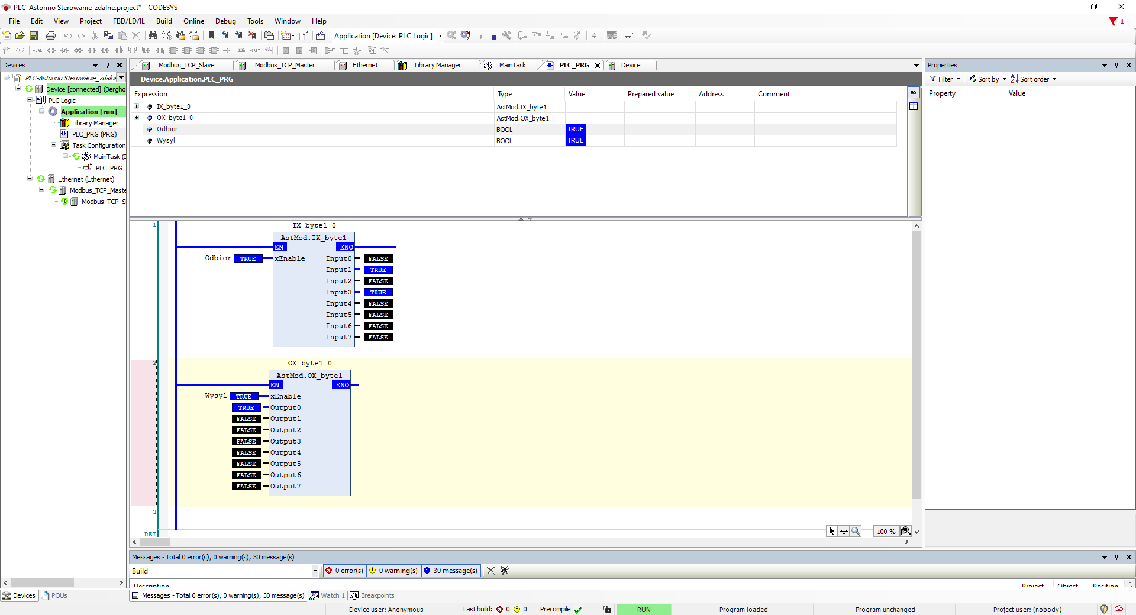Click the security shield icon in status bar
This screenshot has width=1136, height=615.
click(1104, 609)
